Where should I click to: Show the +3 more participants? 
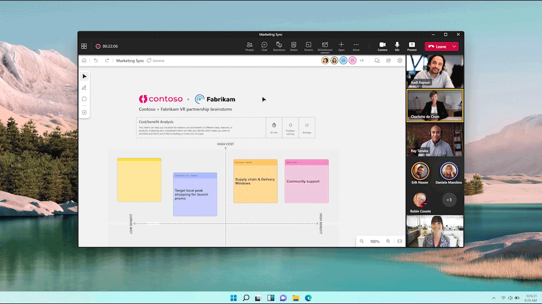[449, 199]
